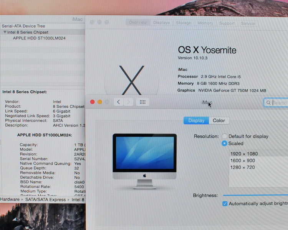Click the Native Command Queuing Yes value

point(78,164)
